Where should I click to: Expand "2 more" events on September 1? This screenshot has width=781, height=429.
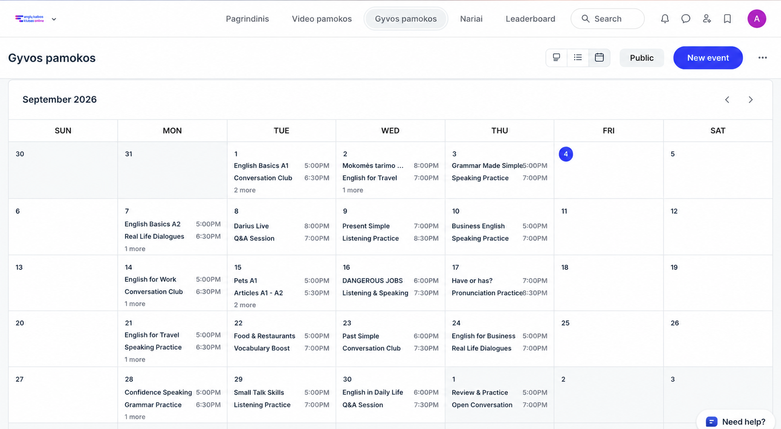pyautogui.click(x=245, y=190)
